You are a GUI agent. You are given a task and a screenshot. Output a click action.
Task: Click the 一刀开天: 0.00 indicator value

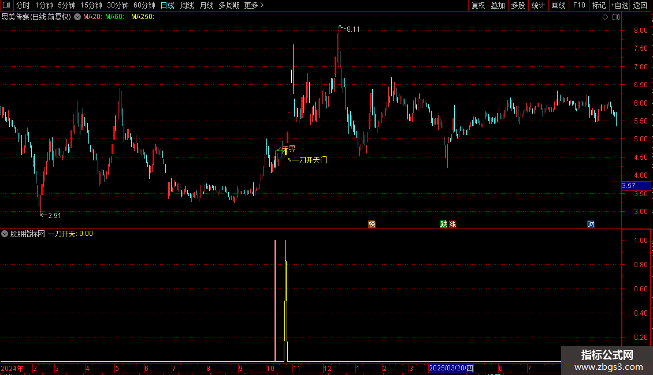(71, 234)
